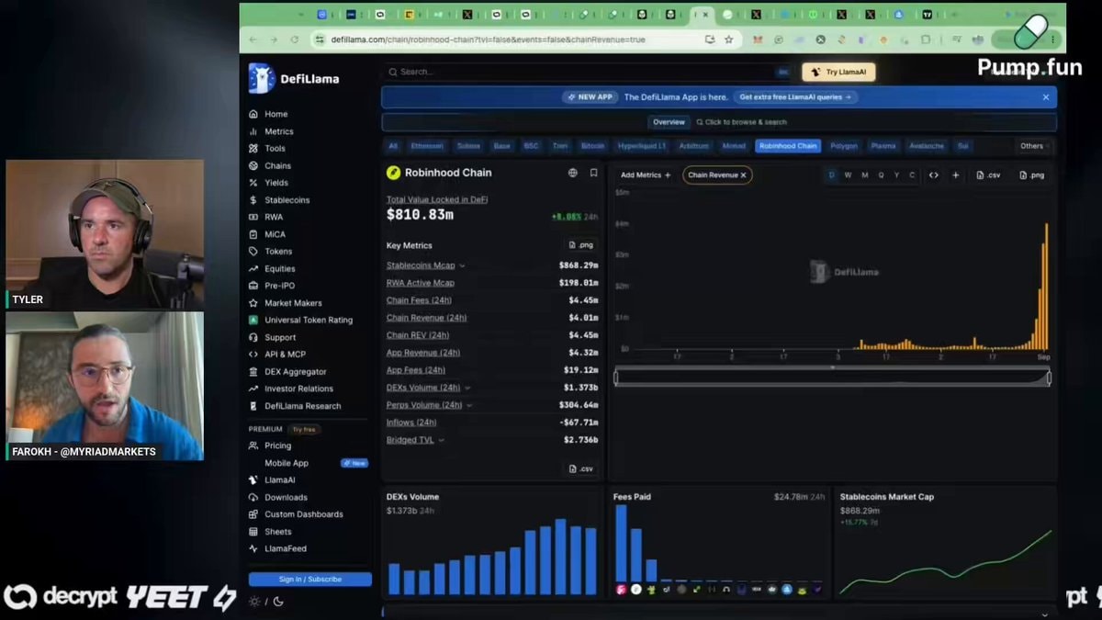Expand the DEXs Volume (24h) row

click(x=468, y=388)
